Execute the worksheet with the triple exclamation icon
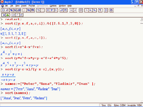143x107 pixels. pyautogui.click(x=21, y=15)
